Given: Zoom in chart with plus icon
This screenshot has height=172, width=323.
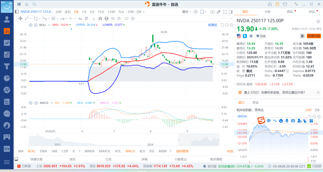Looking at the screenshot, I should [x=231, y=25].
